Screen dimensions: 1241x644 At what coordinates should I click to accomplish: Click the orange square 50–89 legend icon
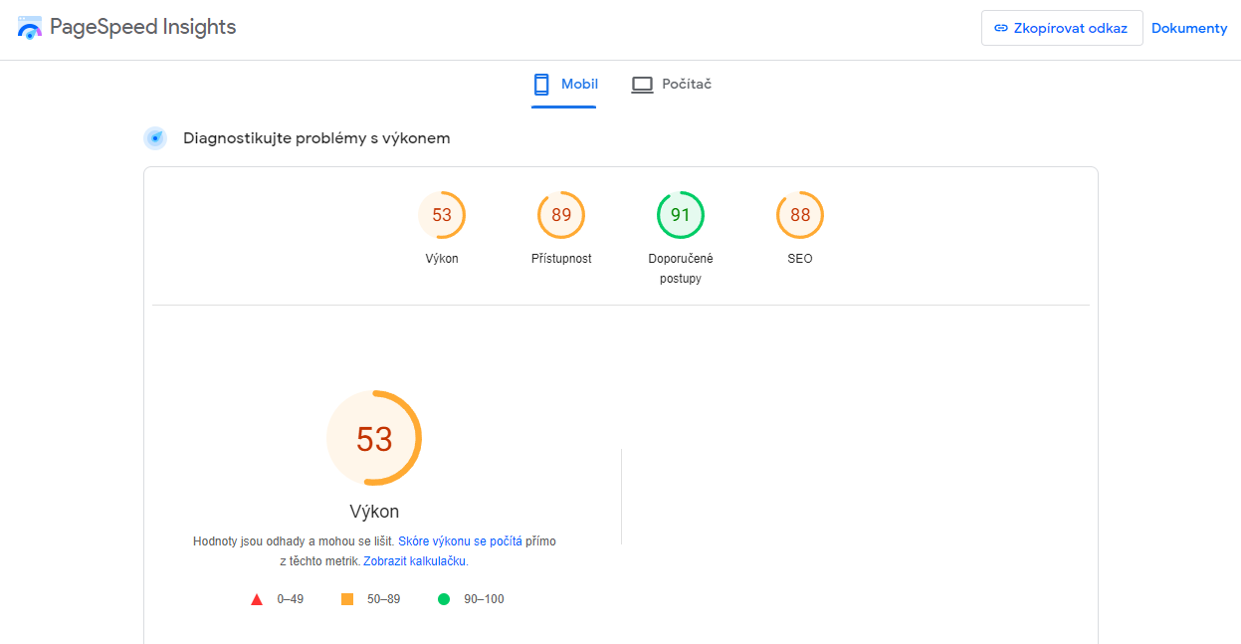[x=347, y=599]
